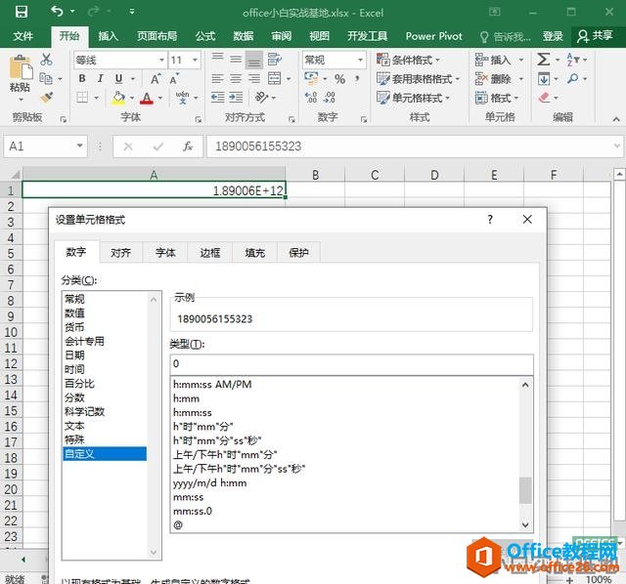Viewport: 626px width, 584px height.
Task: Switch to the 页面布局 ribbon tab
Action: click(x=157, y=36)
